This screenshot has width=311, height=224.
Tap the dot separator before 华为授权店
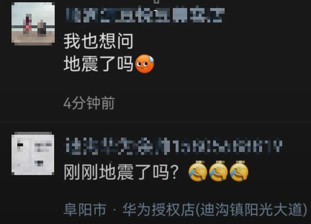114,210
